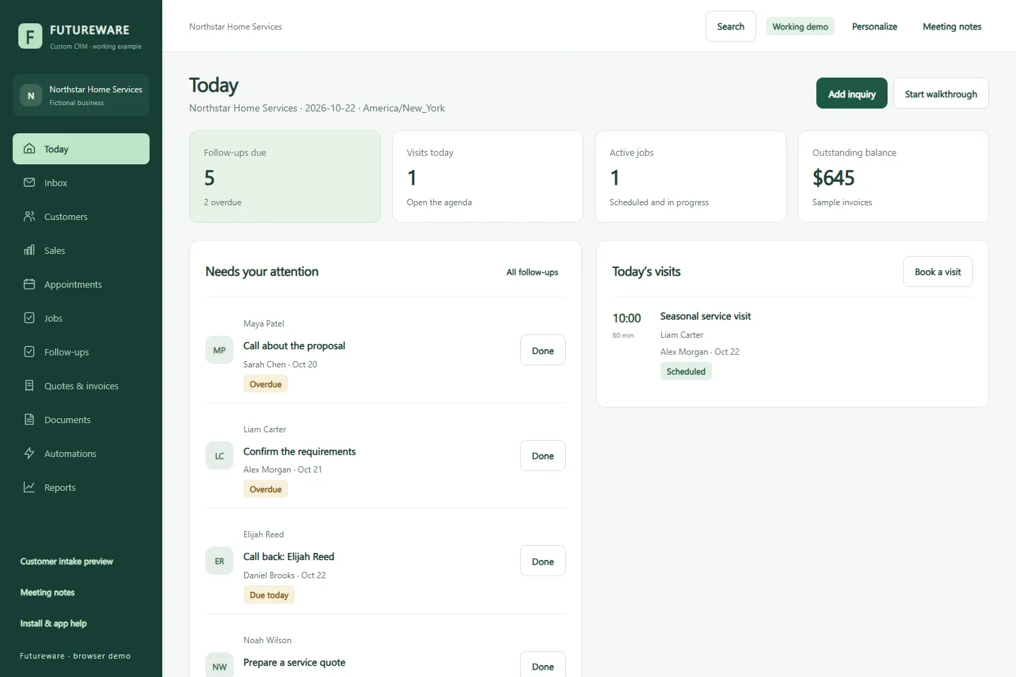
Task: Click the Working demo badge
Action: [800, 26]
